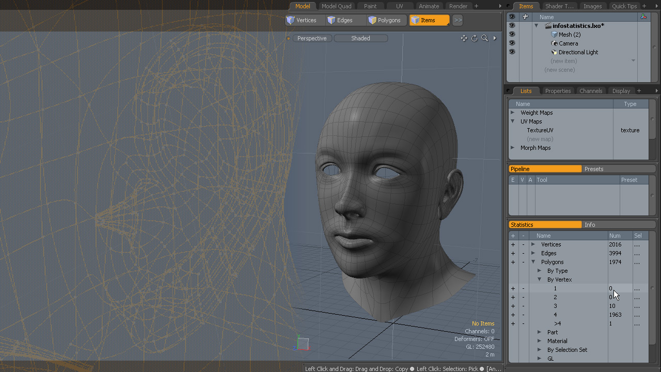Deselect 3-vertex polygons with the minus button
Viewport: 661px width, 372px height.
[x=523, y=306]
